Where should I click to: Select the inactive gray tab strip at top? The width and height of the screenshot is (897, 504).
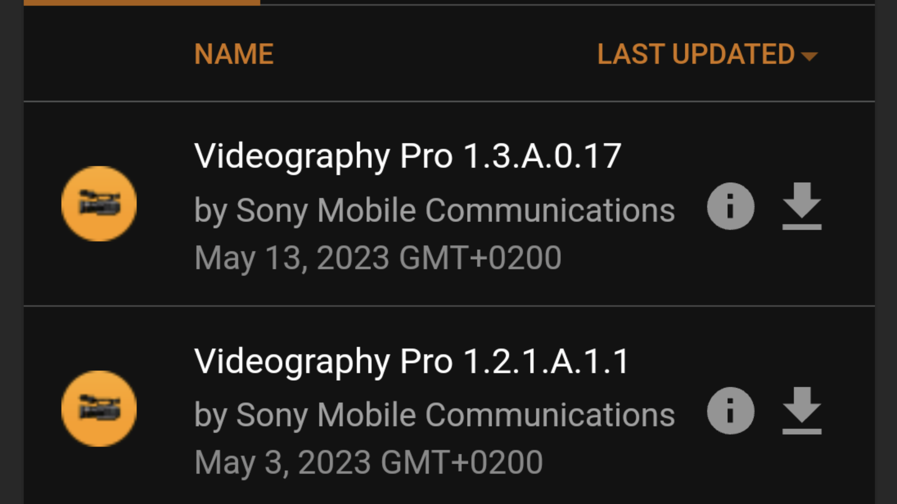point(567,3)
